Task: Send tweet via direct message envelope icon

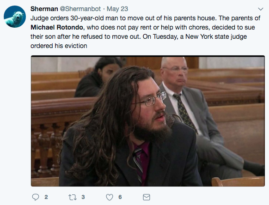Action: pos(147,197)
